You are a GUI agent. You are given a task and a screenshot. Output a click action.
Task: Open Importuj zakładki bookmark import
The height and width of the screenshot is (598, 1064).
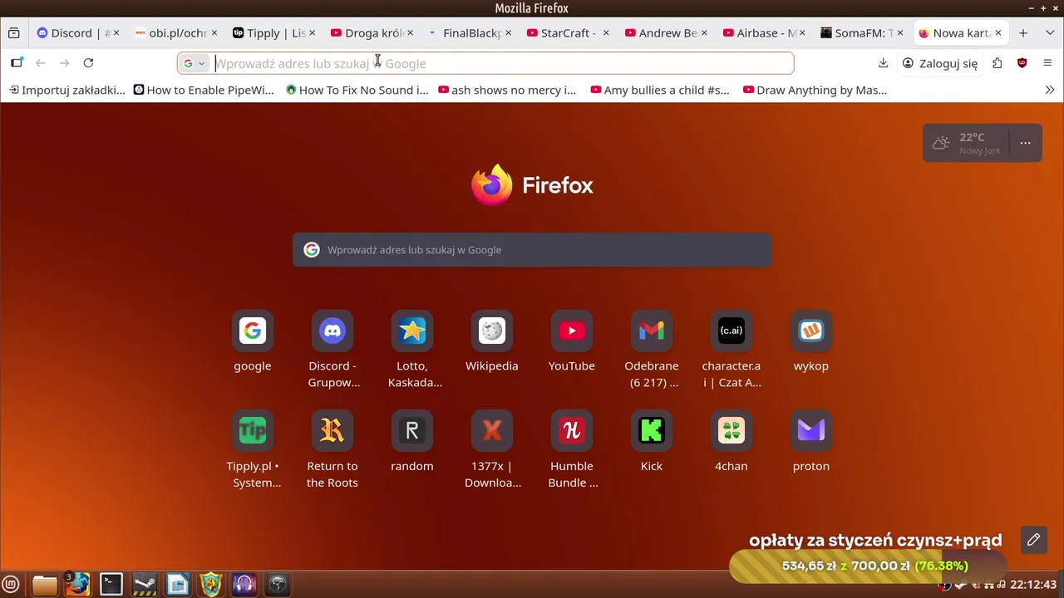click(67, 90)
